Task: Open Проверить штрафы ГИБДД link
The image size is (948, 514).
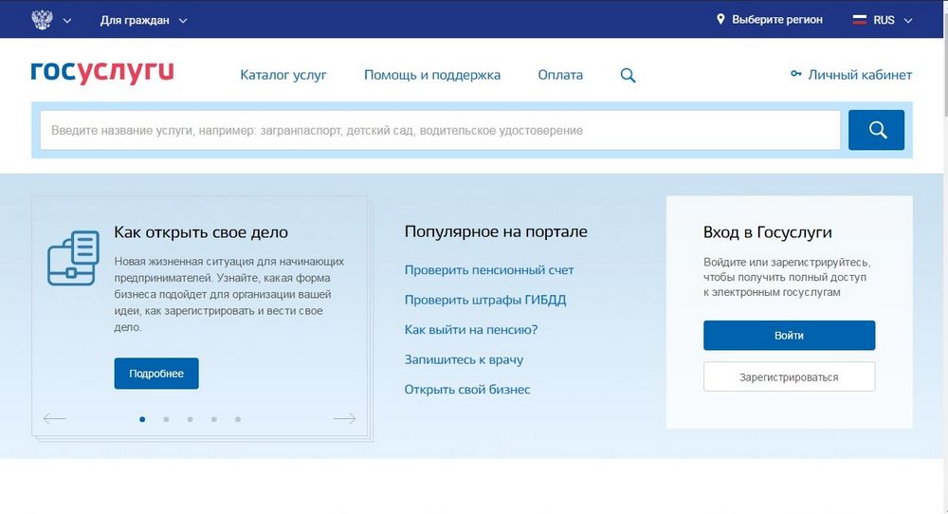Action: [x=485, y=300]
